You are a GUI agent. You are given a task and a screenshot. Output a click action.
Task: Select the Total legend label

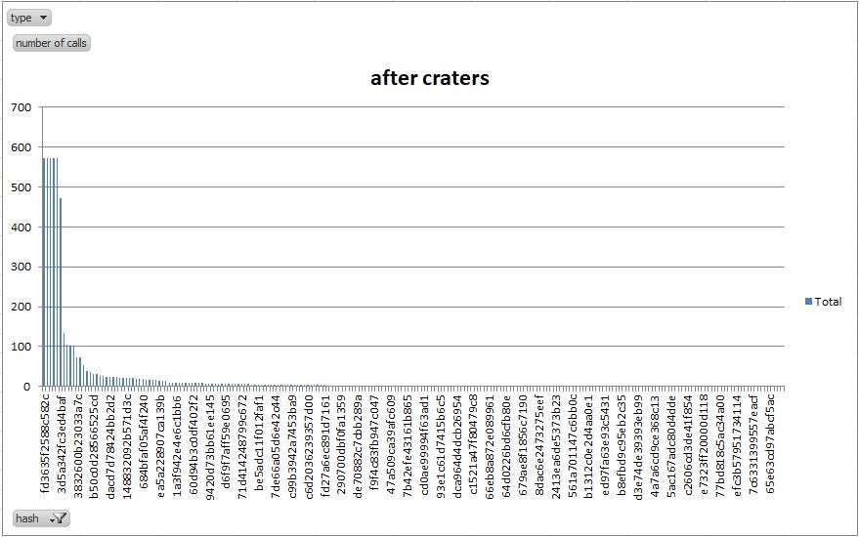pyautogui.click(x=828, y=301)
